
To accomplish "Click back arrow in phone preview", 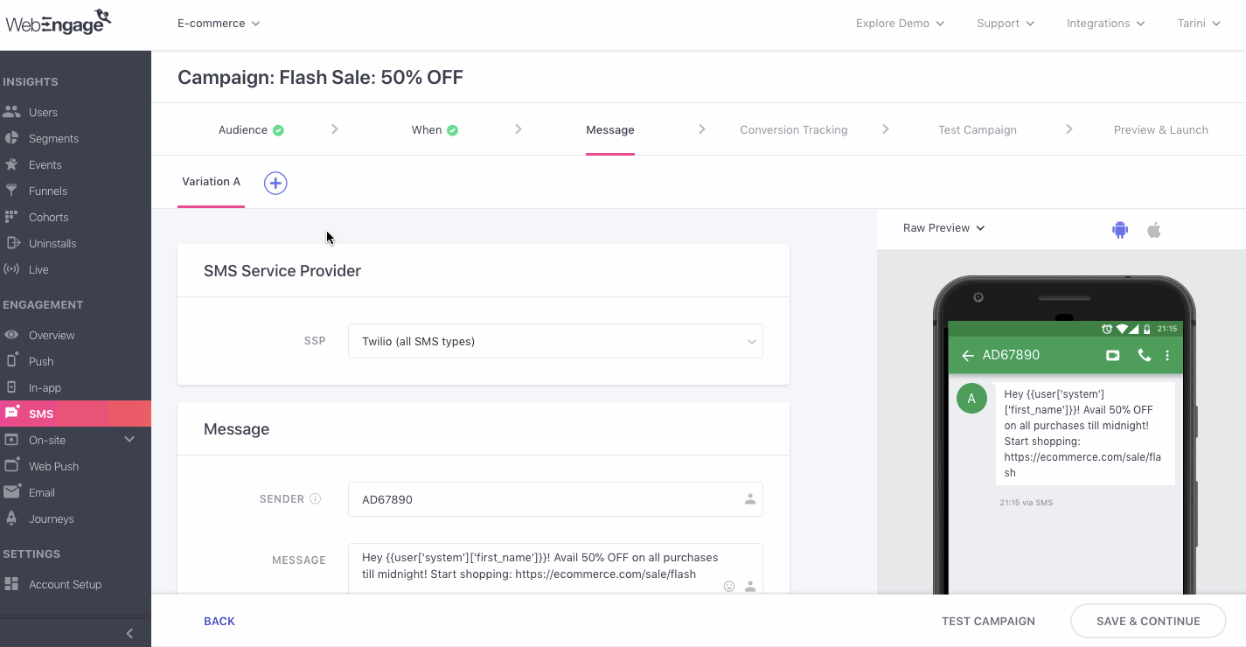I will (967, 356).
